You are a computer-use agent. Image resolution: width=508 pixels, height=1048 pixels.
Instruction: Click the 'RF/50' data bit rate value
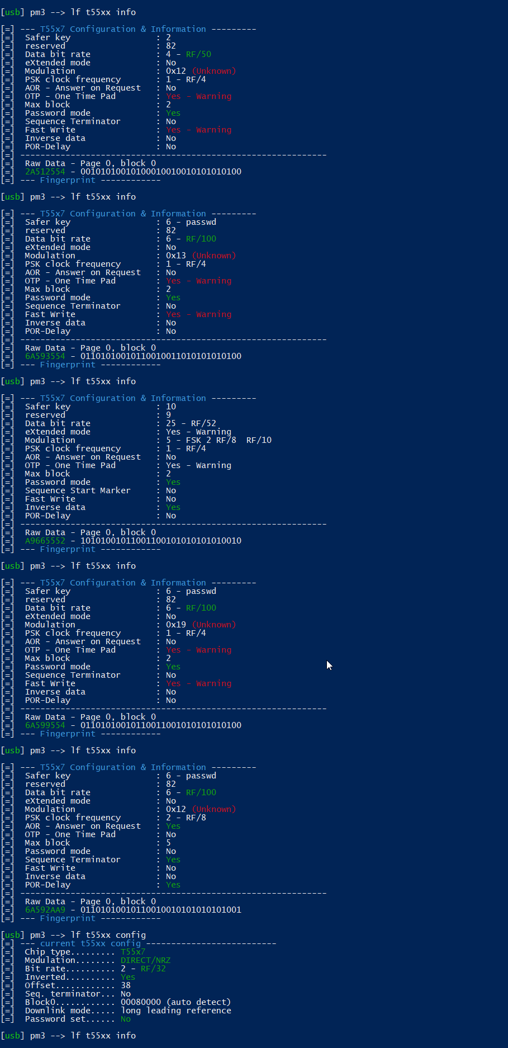[x=198, y=54]
